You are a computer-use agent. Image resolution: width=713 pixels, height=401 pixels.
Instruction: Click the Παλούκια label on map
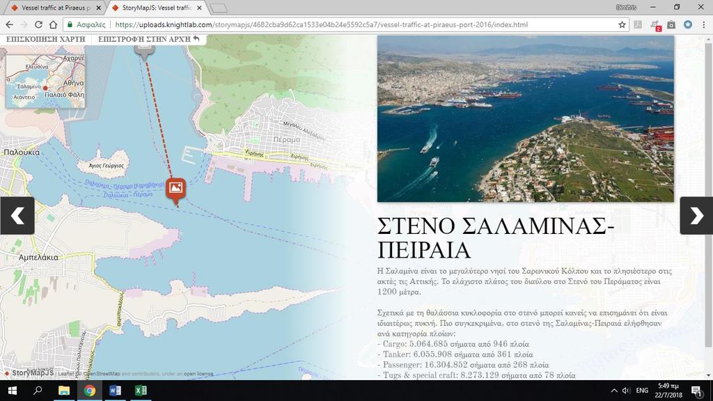pyautogui.click(x=22, y=152)
